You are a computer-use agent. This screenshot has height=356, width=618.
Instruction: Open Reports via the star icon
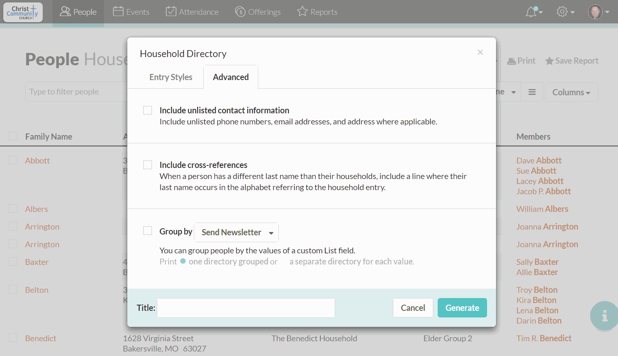[303, 11]
